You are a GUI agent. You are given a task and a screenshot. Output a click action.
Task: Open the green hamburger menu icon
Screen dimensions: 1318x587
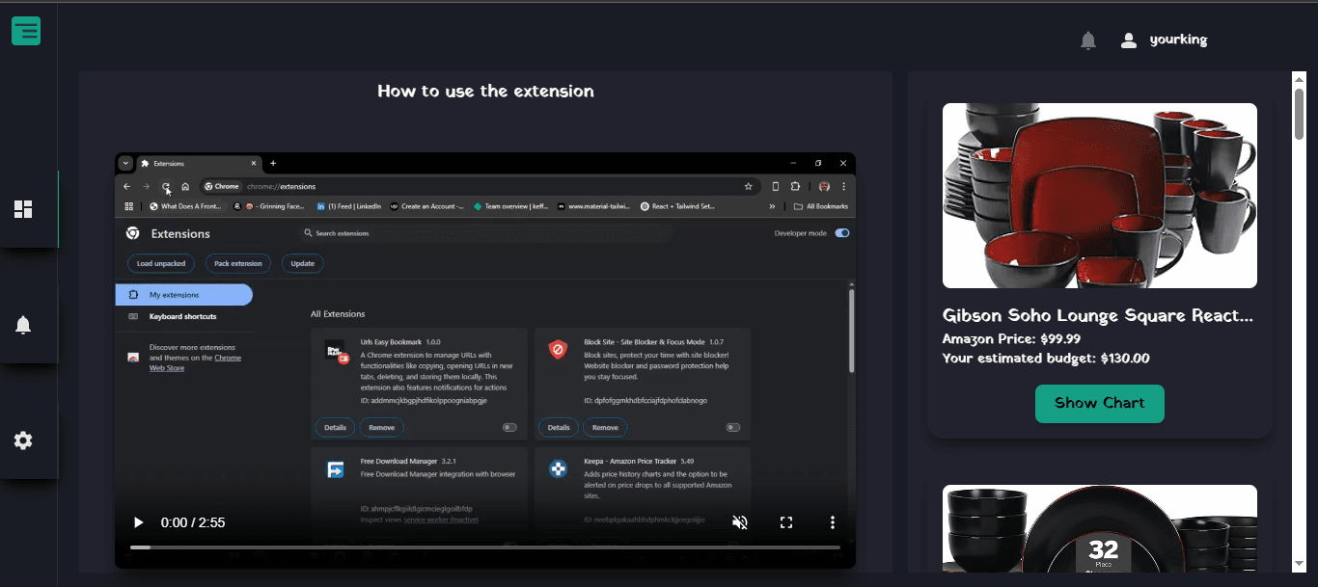click(26, 31)
